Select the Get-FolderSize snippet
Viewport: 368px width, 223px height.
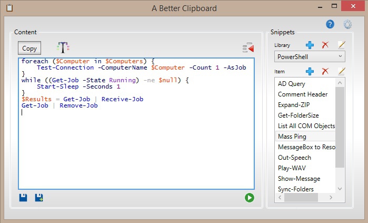[x=305, y=115]
